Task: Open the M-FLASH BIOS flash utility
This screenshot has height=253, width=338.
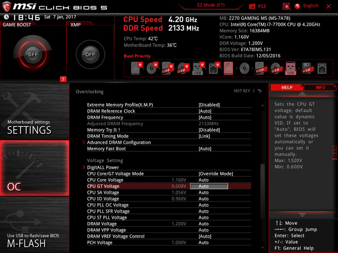Action: (35, 224)
